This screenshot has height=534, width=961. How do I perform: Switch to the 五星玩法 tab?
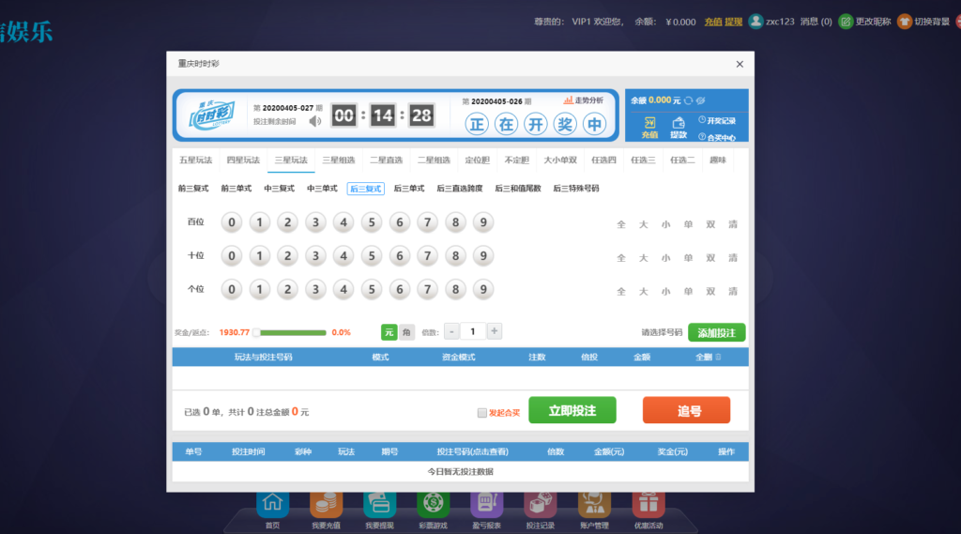195,160
